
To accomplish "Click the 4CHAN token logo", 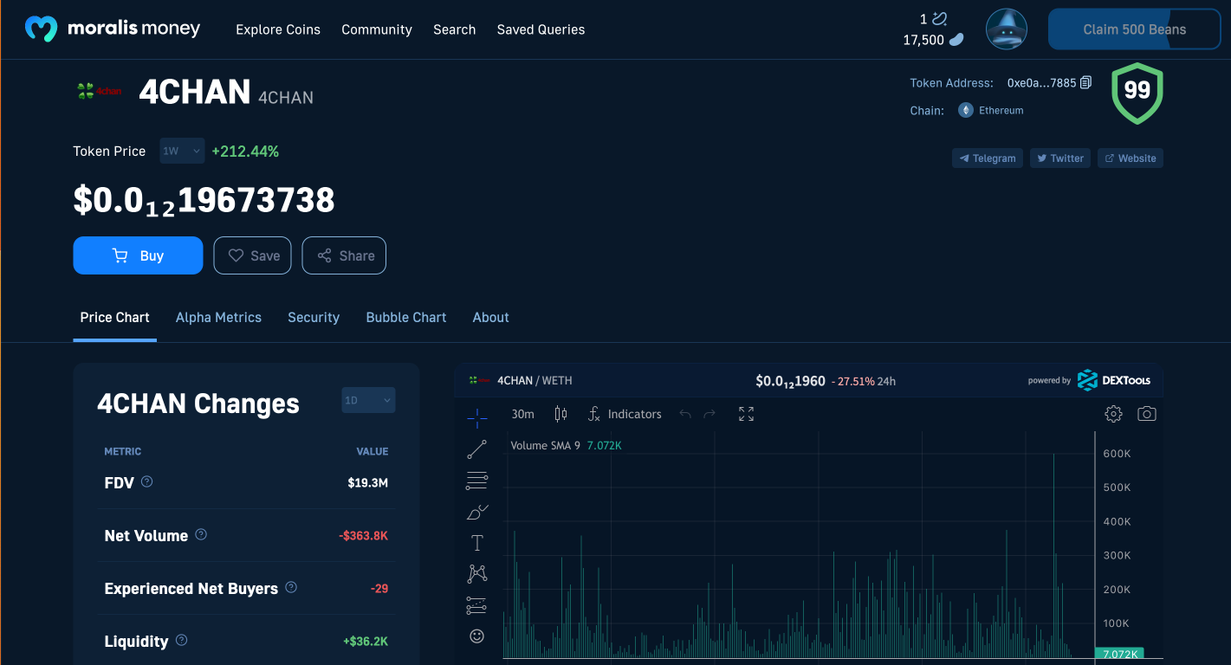I will coord(99,90).
